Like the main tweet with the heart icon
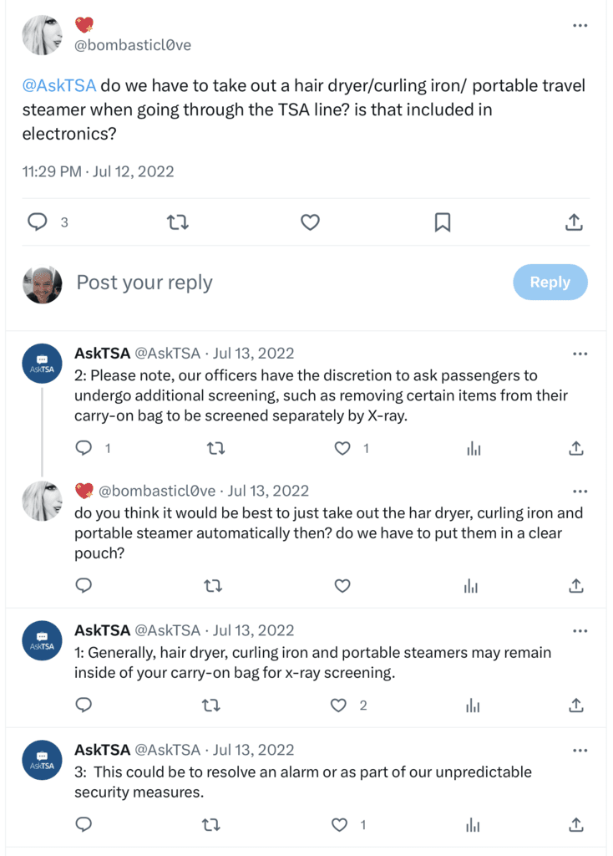Image resolution: width=613 pixels, height=856 pixels. tap(310, 222)
